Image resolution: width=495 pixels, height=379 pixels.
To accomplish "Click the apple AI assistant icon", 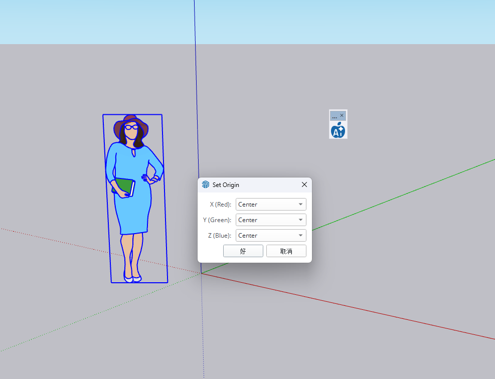I will tap(338, 131).
